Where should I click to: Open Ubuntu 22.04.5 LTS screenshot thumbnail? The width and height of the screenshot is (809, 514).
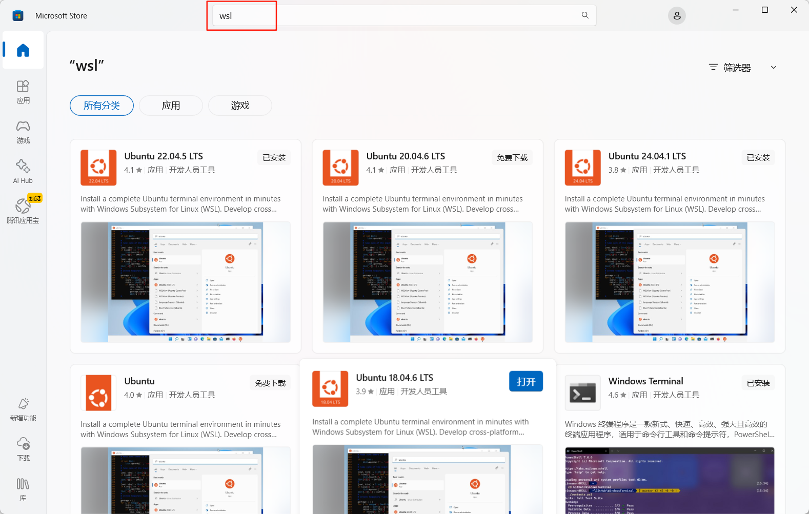186,282
